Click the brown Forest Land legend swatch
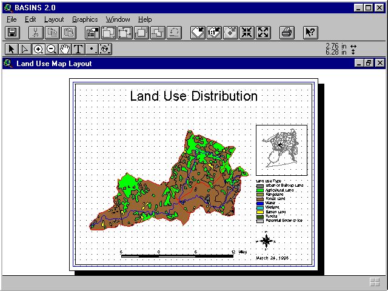This screenshot has height=291, width=388. (260, 199)
